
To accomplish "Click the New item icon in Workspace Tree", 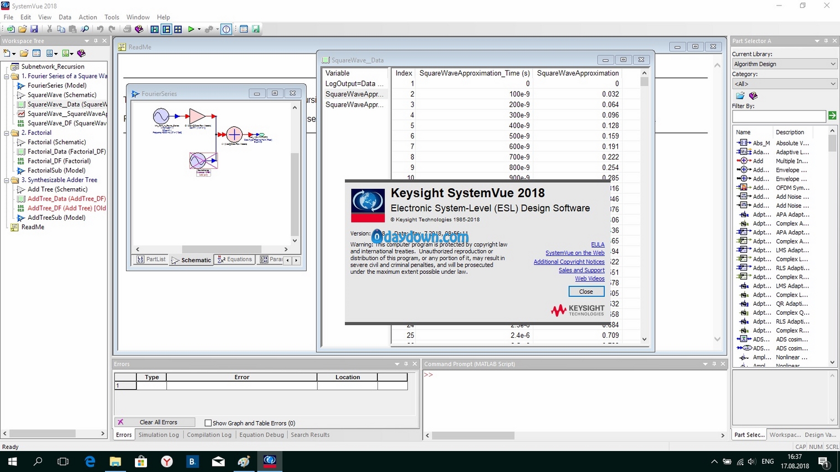I will pos(7,53).
